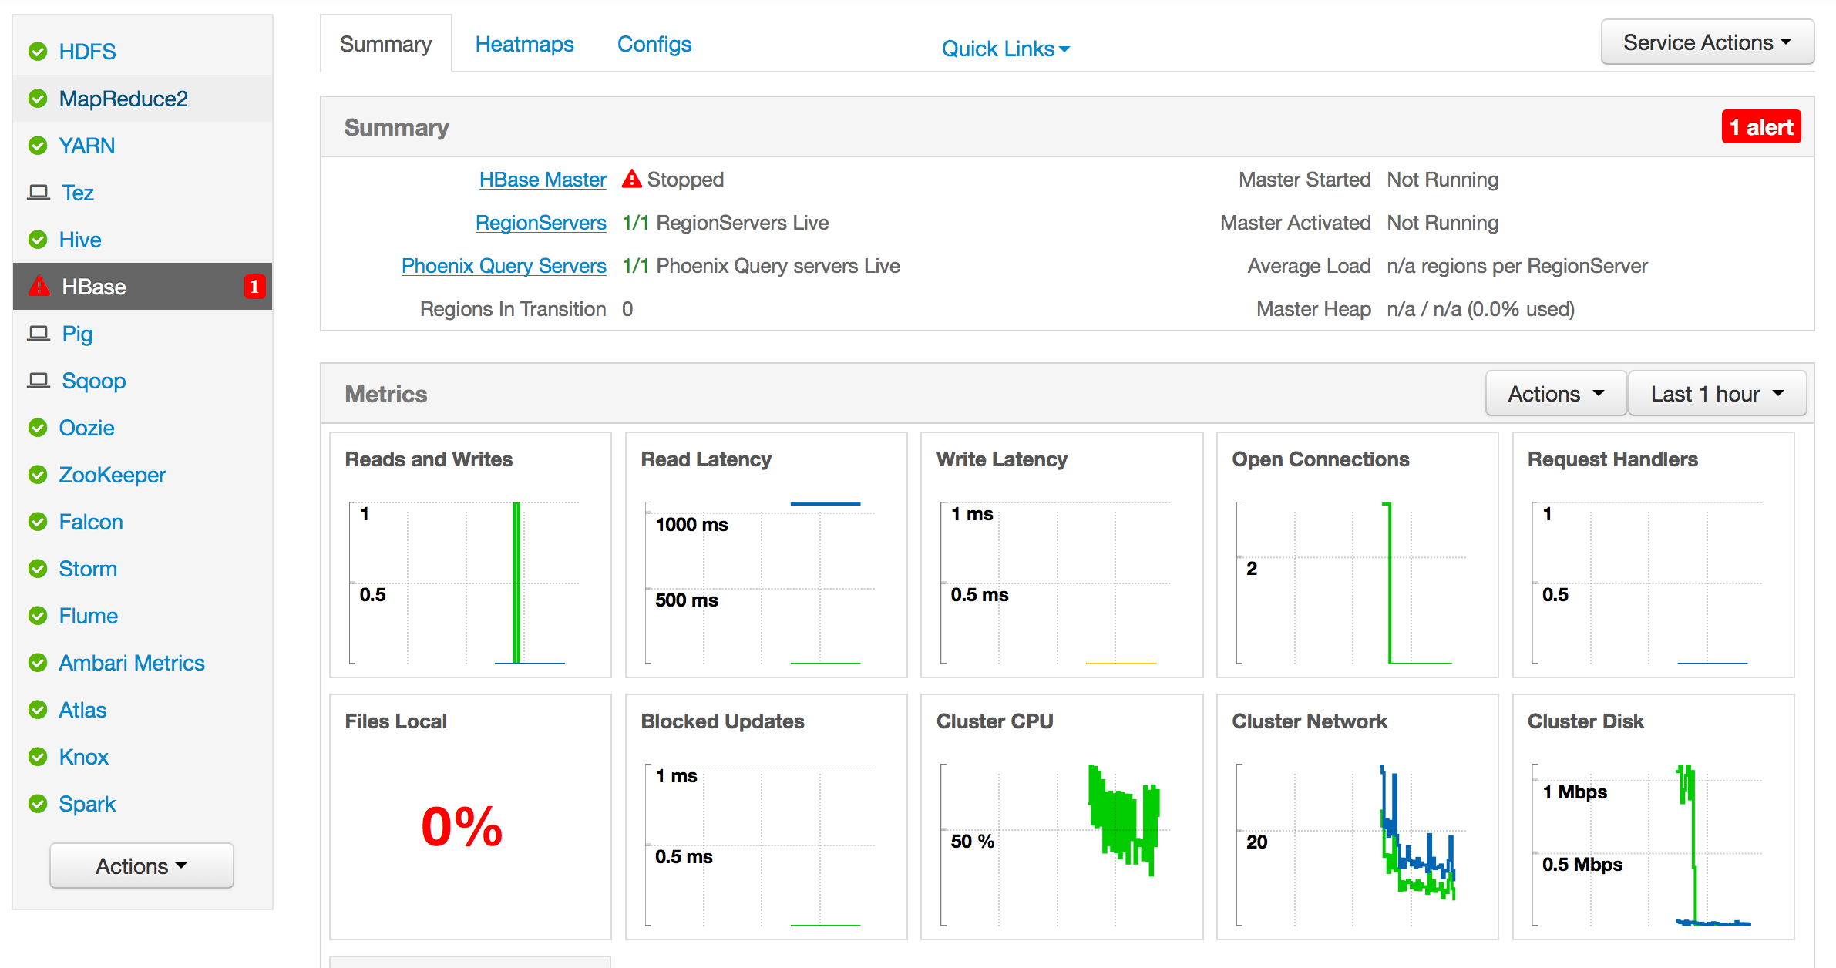Click the green check icon beside Spark
Image resolution: width=1836 pixels, height=968 pixels.
tap(38, 804)
